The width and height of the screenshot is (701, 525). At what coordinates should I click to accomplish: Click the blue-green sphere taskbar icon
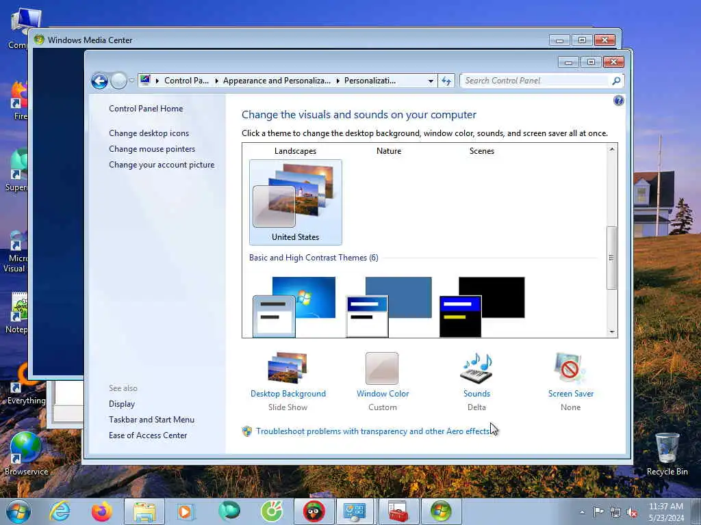[x=229, y=511]
